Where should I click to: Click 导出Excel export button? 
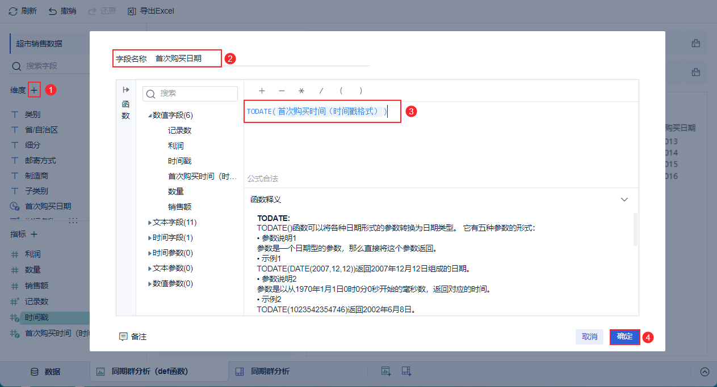pos(151,11)
